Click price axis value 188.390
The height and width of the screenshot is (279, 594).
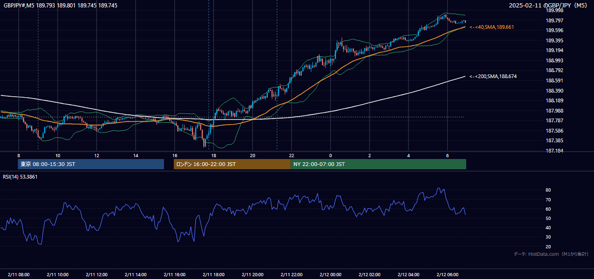pos(554,91)
